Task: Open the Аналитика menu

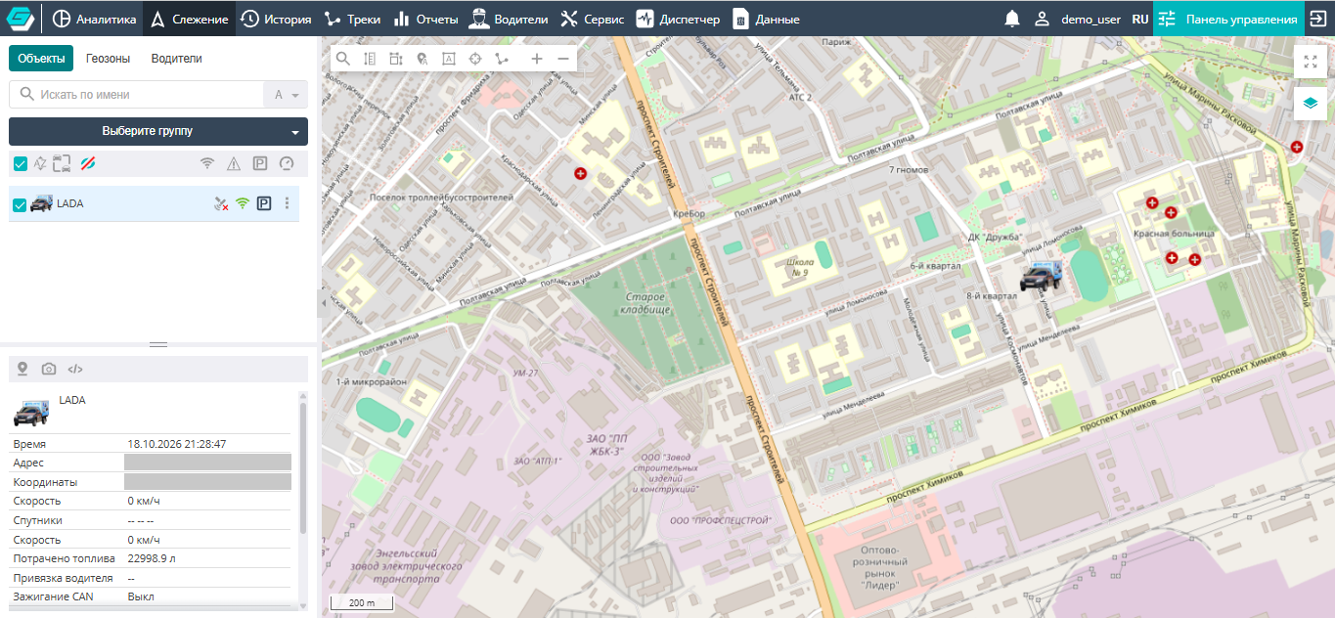Action: coord(94,19)
